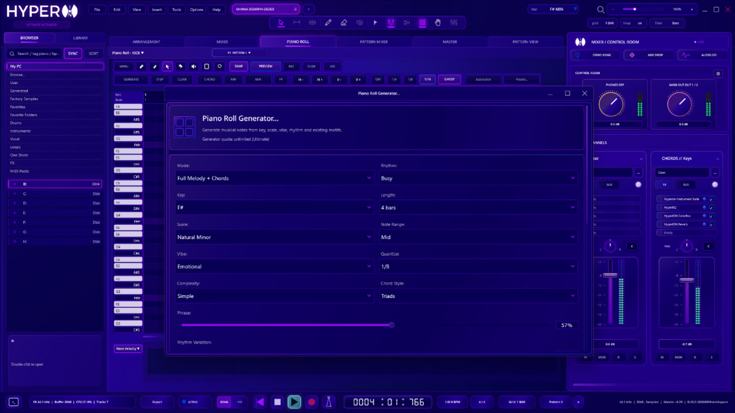Click the play button in transport

pyautogui.click(x=294, y=402)
